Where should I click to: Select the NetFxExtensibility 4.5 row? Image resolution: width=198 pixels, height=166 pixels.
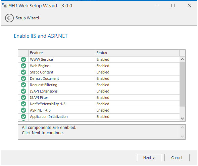tap(99, 104)
